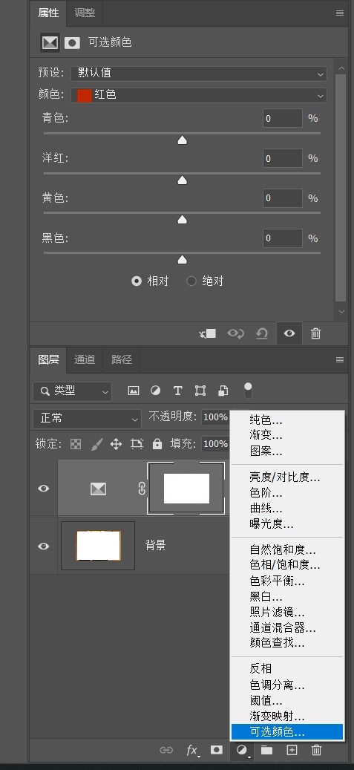Open the 颜色 red color dropdown
This screenshot has width=354, height=770.
pyautogui.click(x=199, y=95)
